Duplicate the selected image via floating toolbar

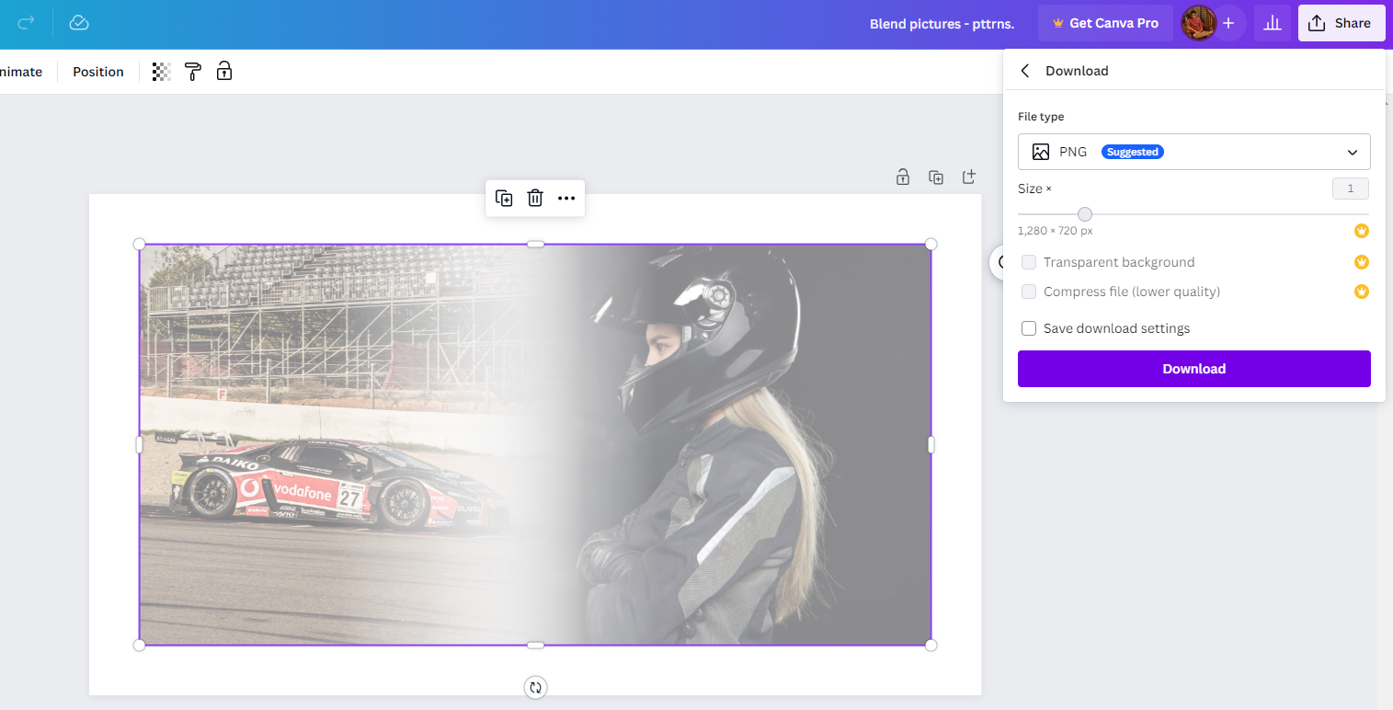[504, 198]
